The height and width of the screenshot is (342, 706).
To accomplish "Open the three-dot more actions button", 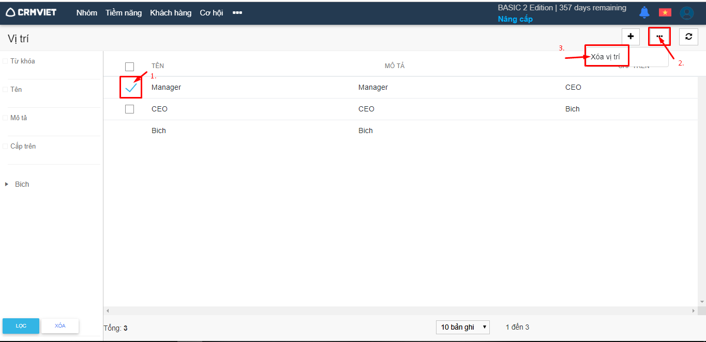I will point(659,37).
